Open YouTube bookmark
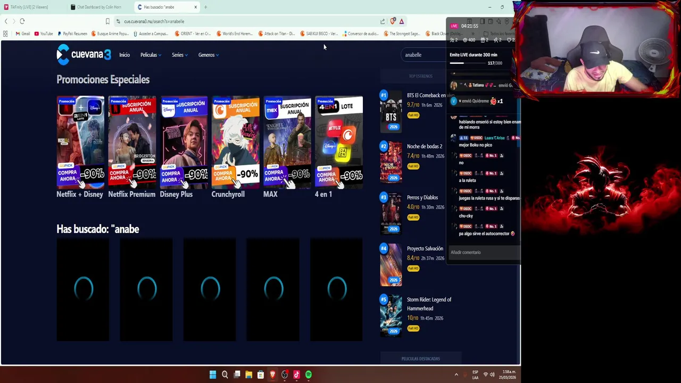This screenshot has width=681, height=383. [44, 34]
